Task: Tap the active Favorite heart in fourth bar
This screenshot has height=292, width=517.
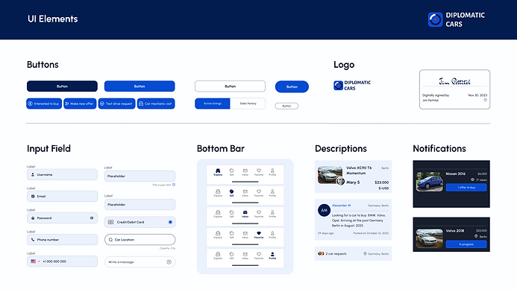Action: click(x=259, y=233)
